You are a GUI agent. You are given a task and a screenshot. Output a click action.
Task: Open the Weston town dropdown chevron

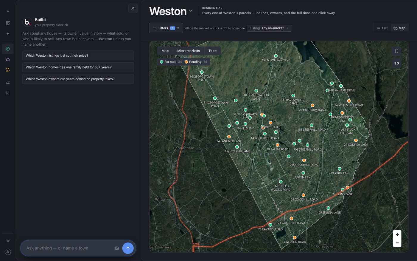pyautogui.click(x=191, y=11)
